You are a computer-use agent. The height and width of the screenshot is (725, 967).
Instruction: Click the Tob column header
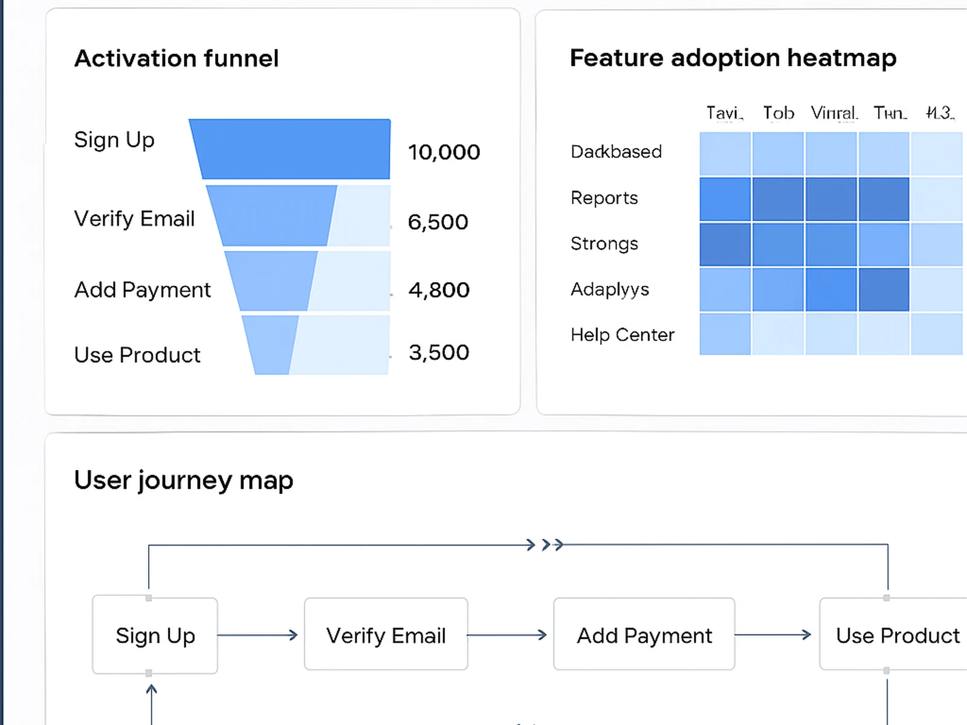coord(778,112)
